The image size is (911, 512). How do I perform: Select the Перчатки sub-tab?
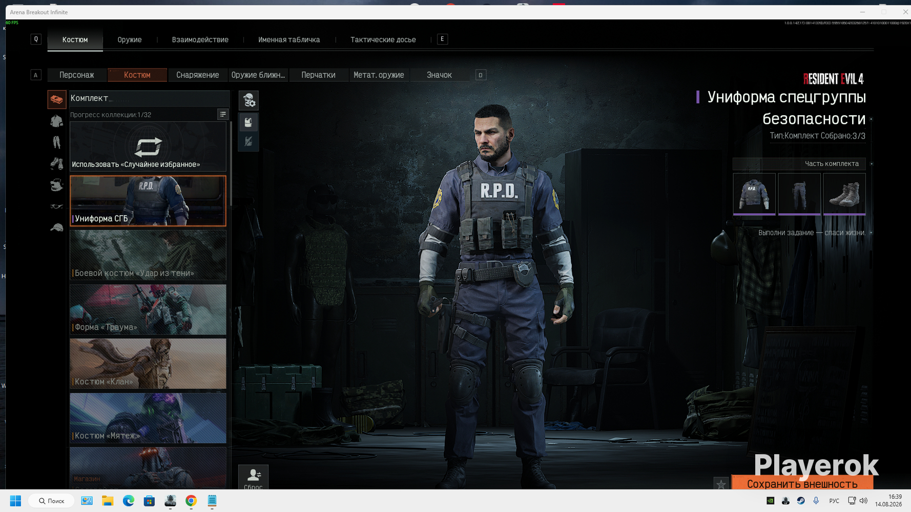(x=318, y=75)
